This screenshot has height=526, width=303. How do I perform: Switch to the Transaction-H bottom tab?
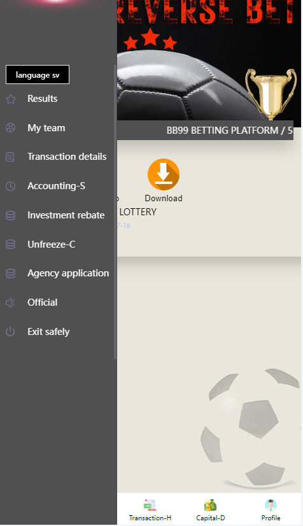[150, 510]
